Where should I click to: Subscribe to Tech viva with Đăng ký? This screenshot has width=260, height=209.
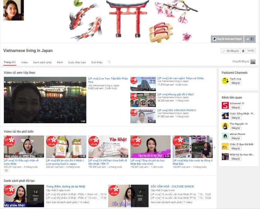click(236, 83)
